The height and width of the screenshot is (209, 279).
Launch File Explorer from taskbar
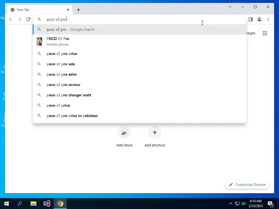[33, 204]
